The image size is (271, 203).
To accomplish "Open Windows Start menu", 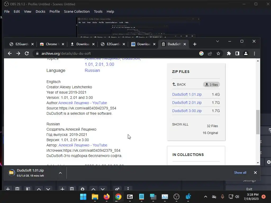I will coord(83,197).
